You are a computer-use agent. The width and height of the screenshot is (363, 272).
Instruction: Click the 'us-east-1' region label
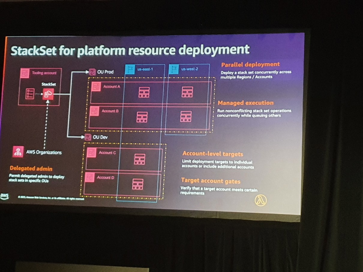click(145, 69)
